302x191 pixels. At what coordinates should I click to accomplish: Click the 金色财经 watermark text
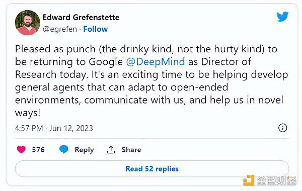[x=276, y=180]
